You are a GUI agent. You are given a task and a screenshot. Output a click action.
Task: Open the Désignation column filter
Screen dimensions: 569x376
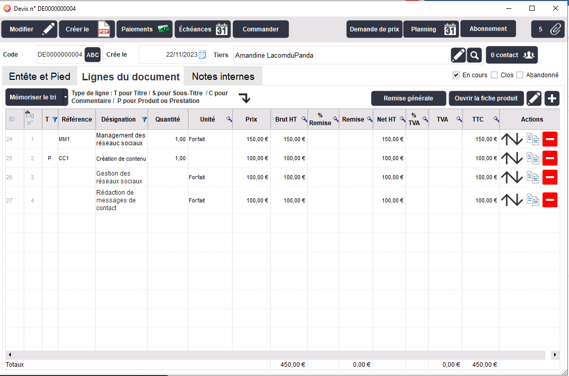point(144,119)
